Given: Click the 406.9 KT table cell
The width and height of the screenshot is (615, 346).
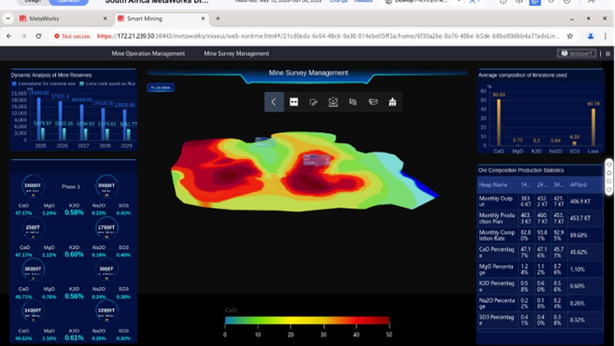Looking at the screenshot, I should (580, 201).
